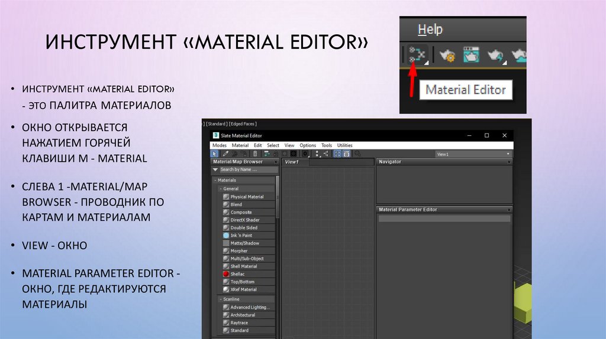The width and height of the screenshot is (606, 339).
Task: Toggle the Parameter Editor panel button
Action: click(x=346, y=154)
